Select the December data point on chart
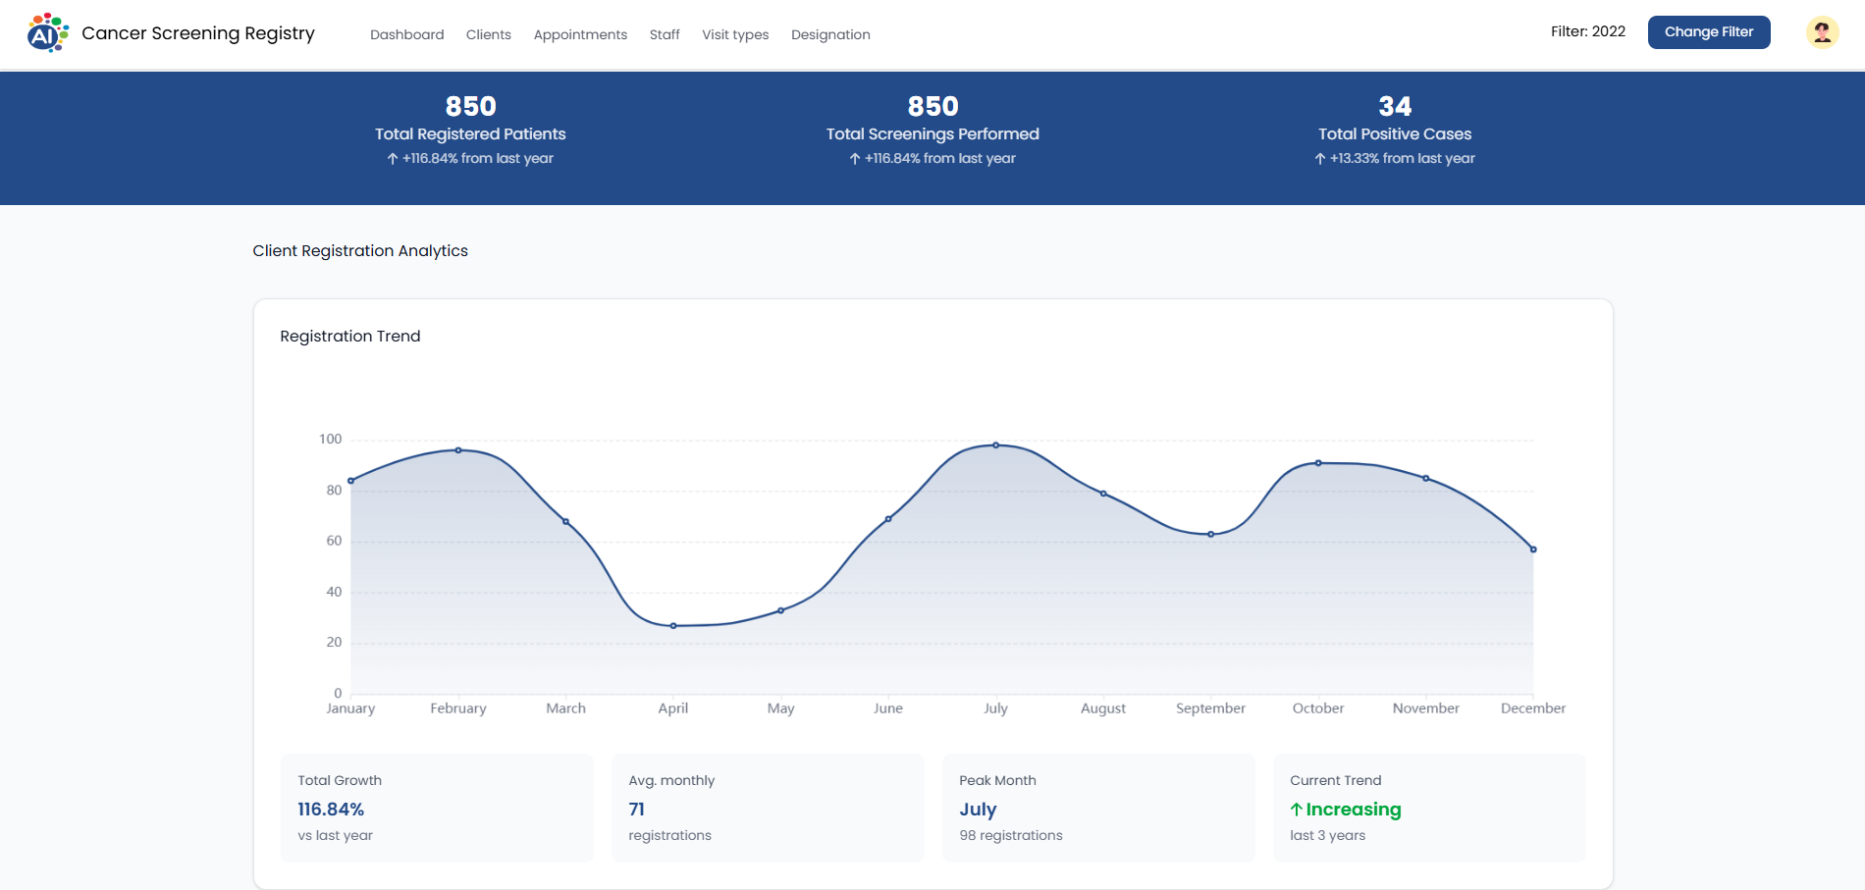1865x890 pixels. click(1533, 550)
